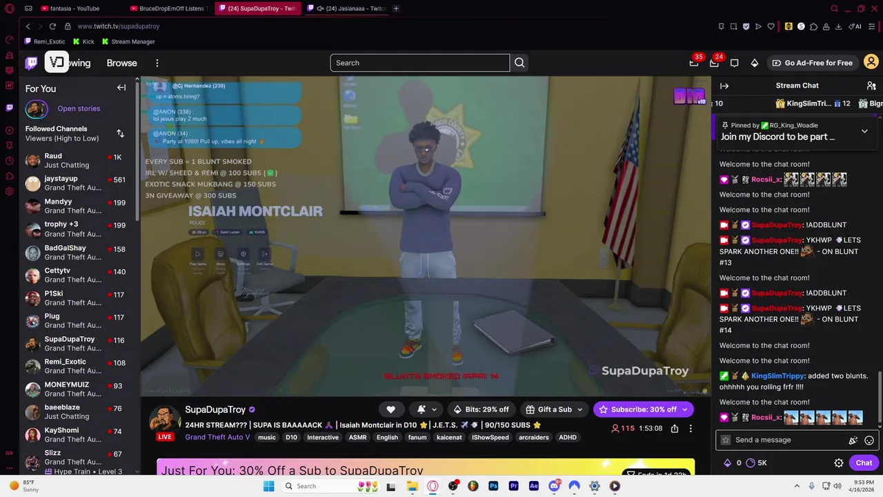Switch to fantasia - YouTube tab
Viewport: 883px width, 497px height.
[x=75, y=8]
